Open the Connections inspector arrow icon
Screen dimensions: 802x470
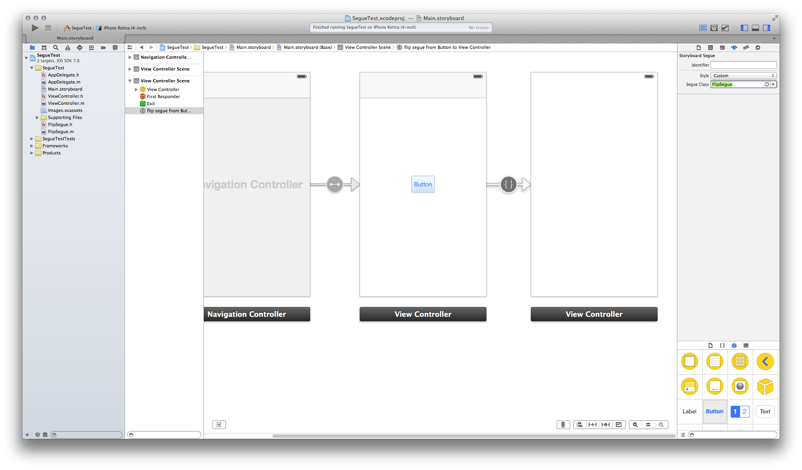[757, 48]
